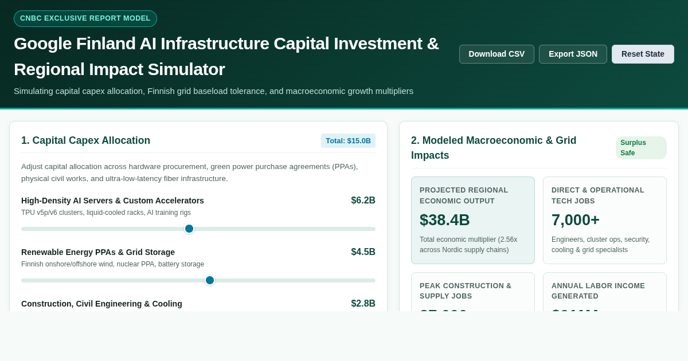Screen dimensions: 688x361
Task: Click the $38.4B economic output value
Action: pyautogui.click(x=445, y=220)
